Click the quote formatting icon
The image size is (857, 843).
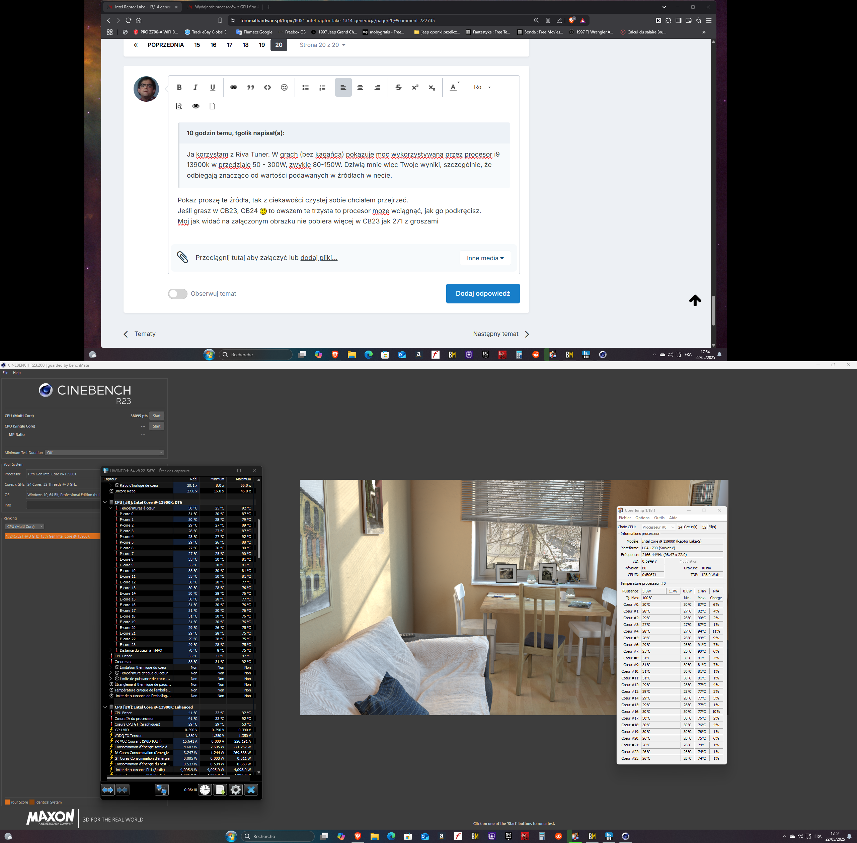pos(250,87)
